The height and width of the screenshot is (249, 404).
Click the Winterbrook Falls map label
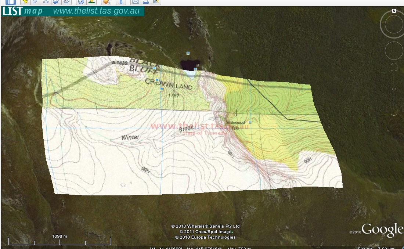click(x=236, y=125)
